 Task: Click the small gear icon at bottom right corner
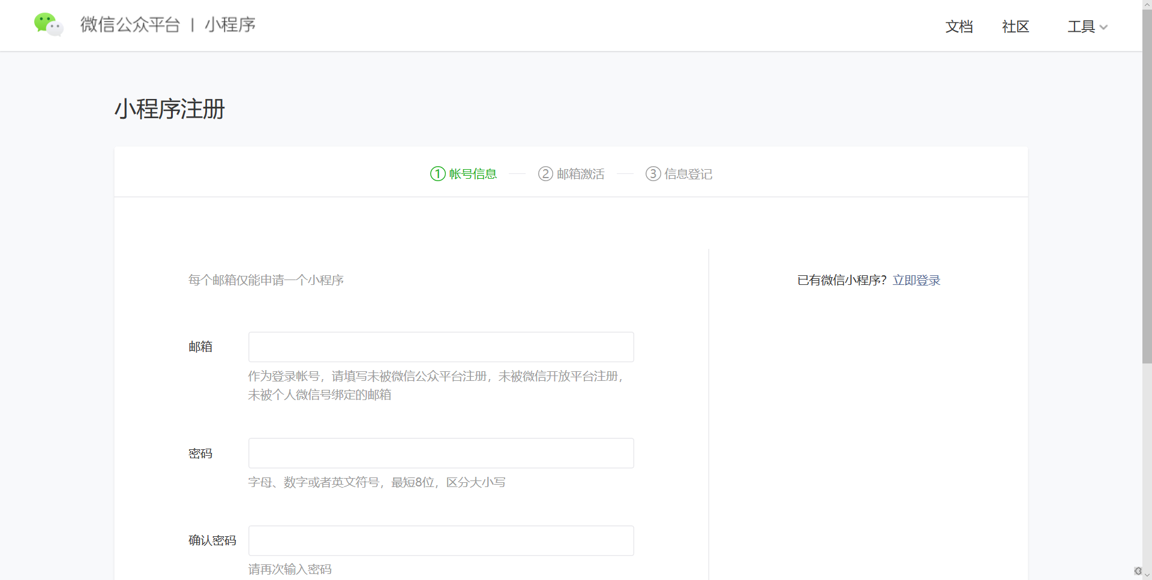coord(1138,571)
